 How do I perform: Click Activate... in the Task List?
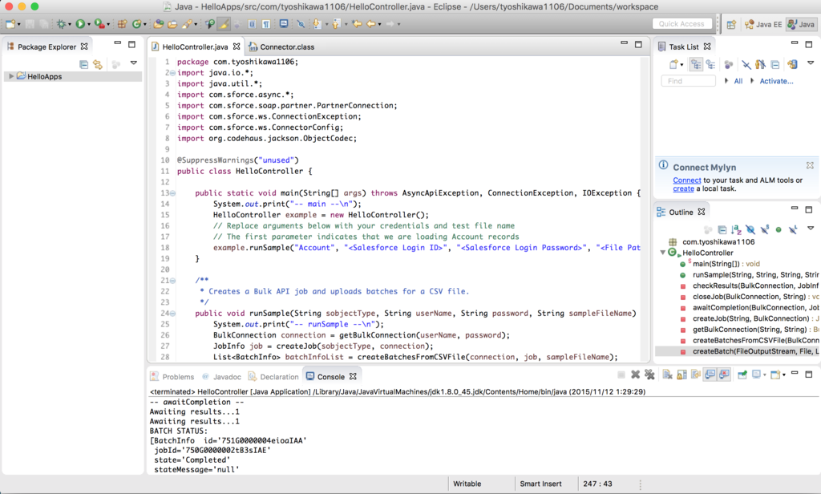(777, 80)
